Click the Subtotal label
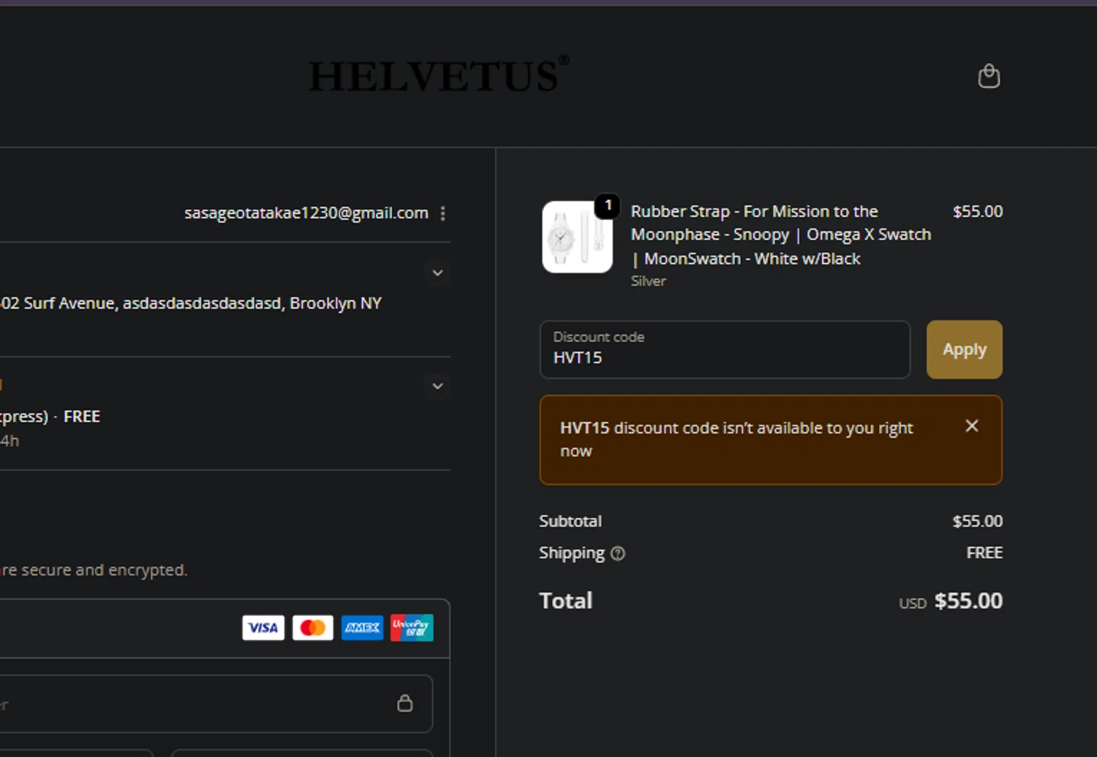This screenshot has width=1097, height=757. [570, 521]
